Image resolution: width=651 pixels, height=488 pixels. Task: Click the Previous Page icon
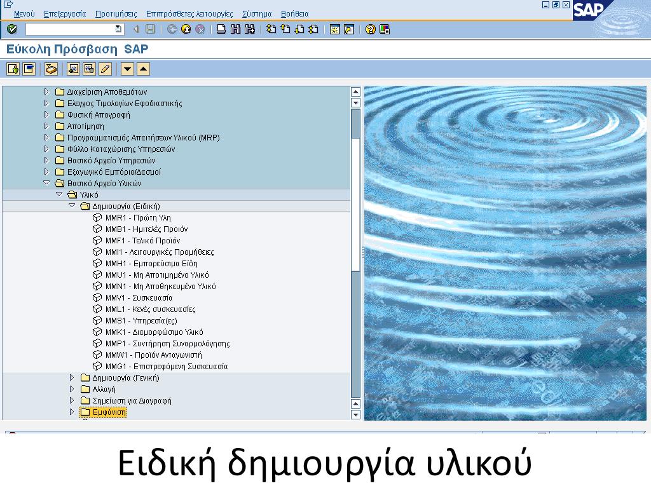pos(285,29)
